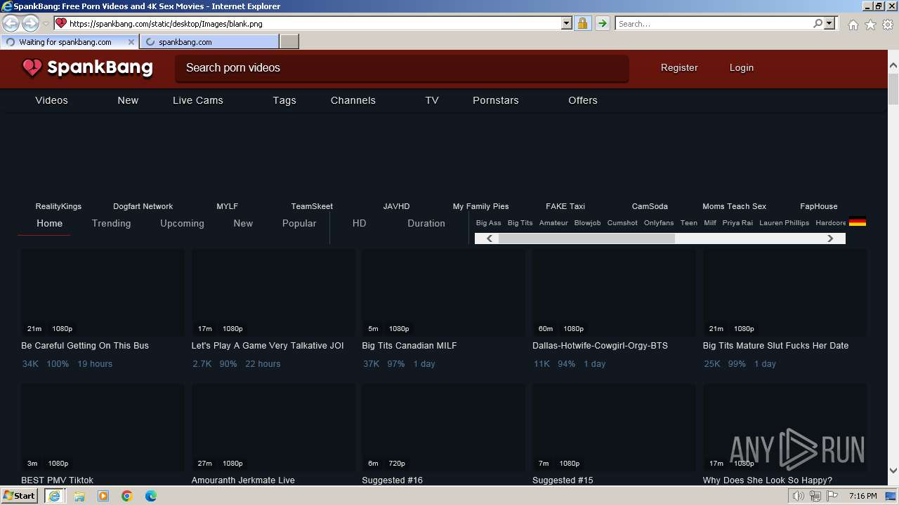Click the IE Search box
The height and width of the screenshot is (505, 899).
[714, 23]
